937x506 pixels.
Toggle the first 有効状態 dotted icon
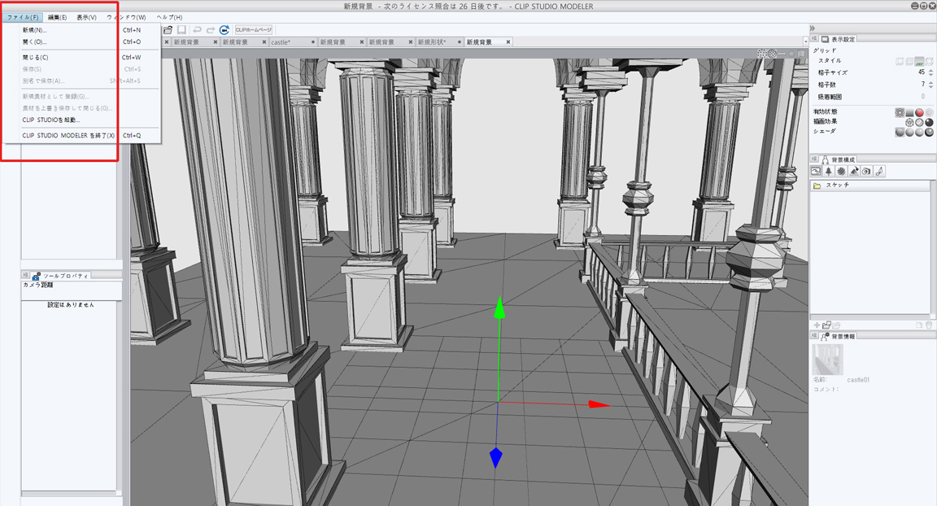(x=900, y=113)
